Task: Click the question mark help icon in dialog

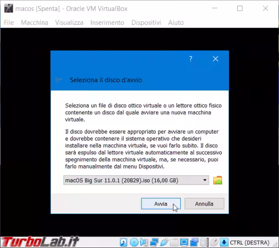Action: click(190, 59)
